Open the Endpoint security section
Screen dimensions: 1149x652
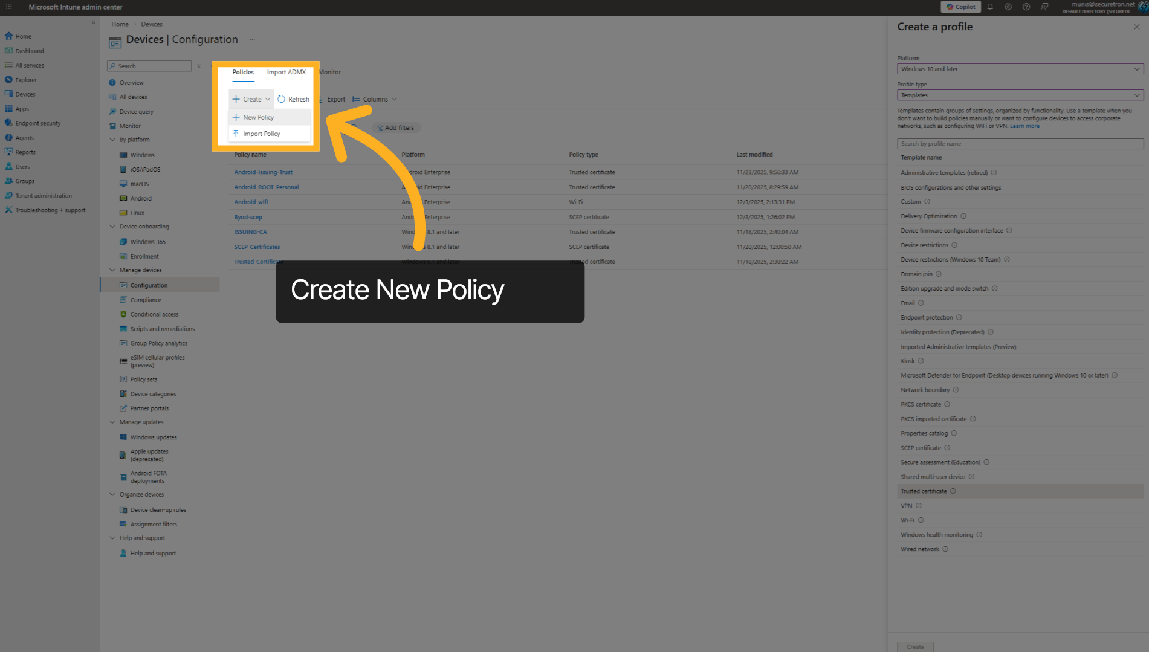coord(37,123)
